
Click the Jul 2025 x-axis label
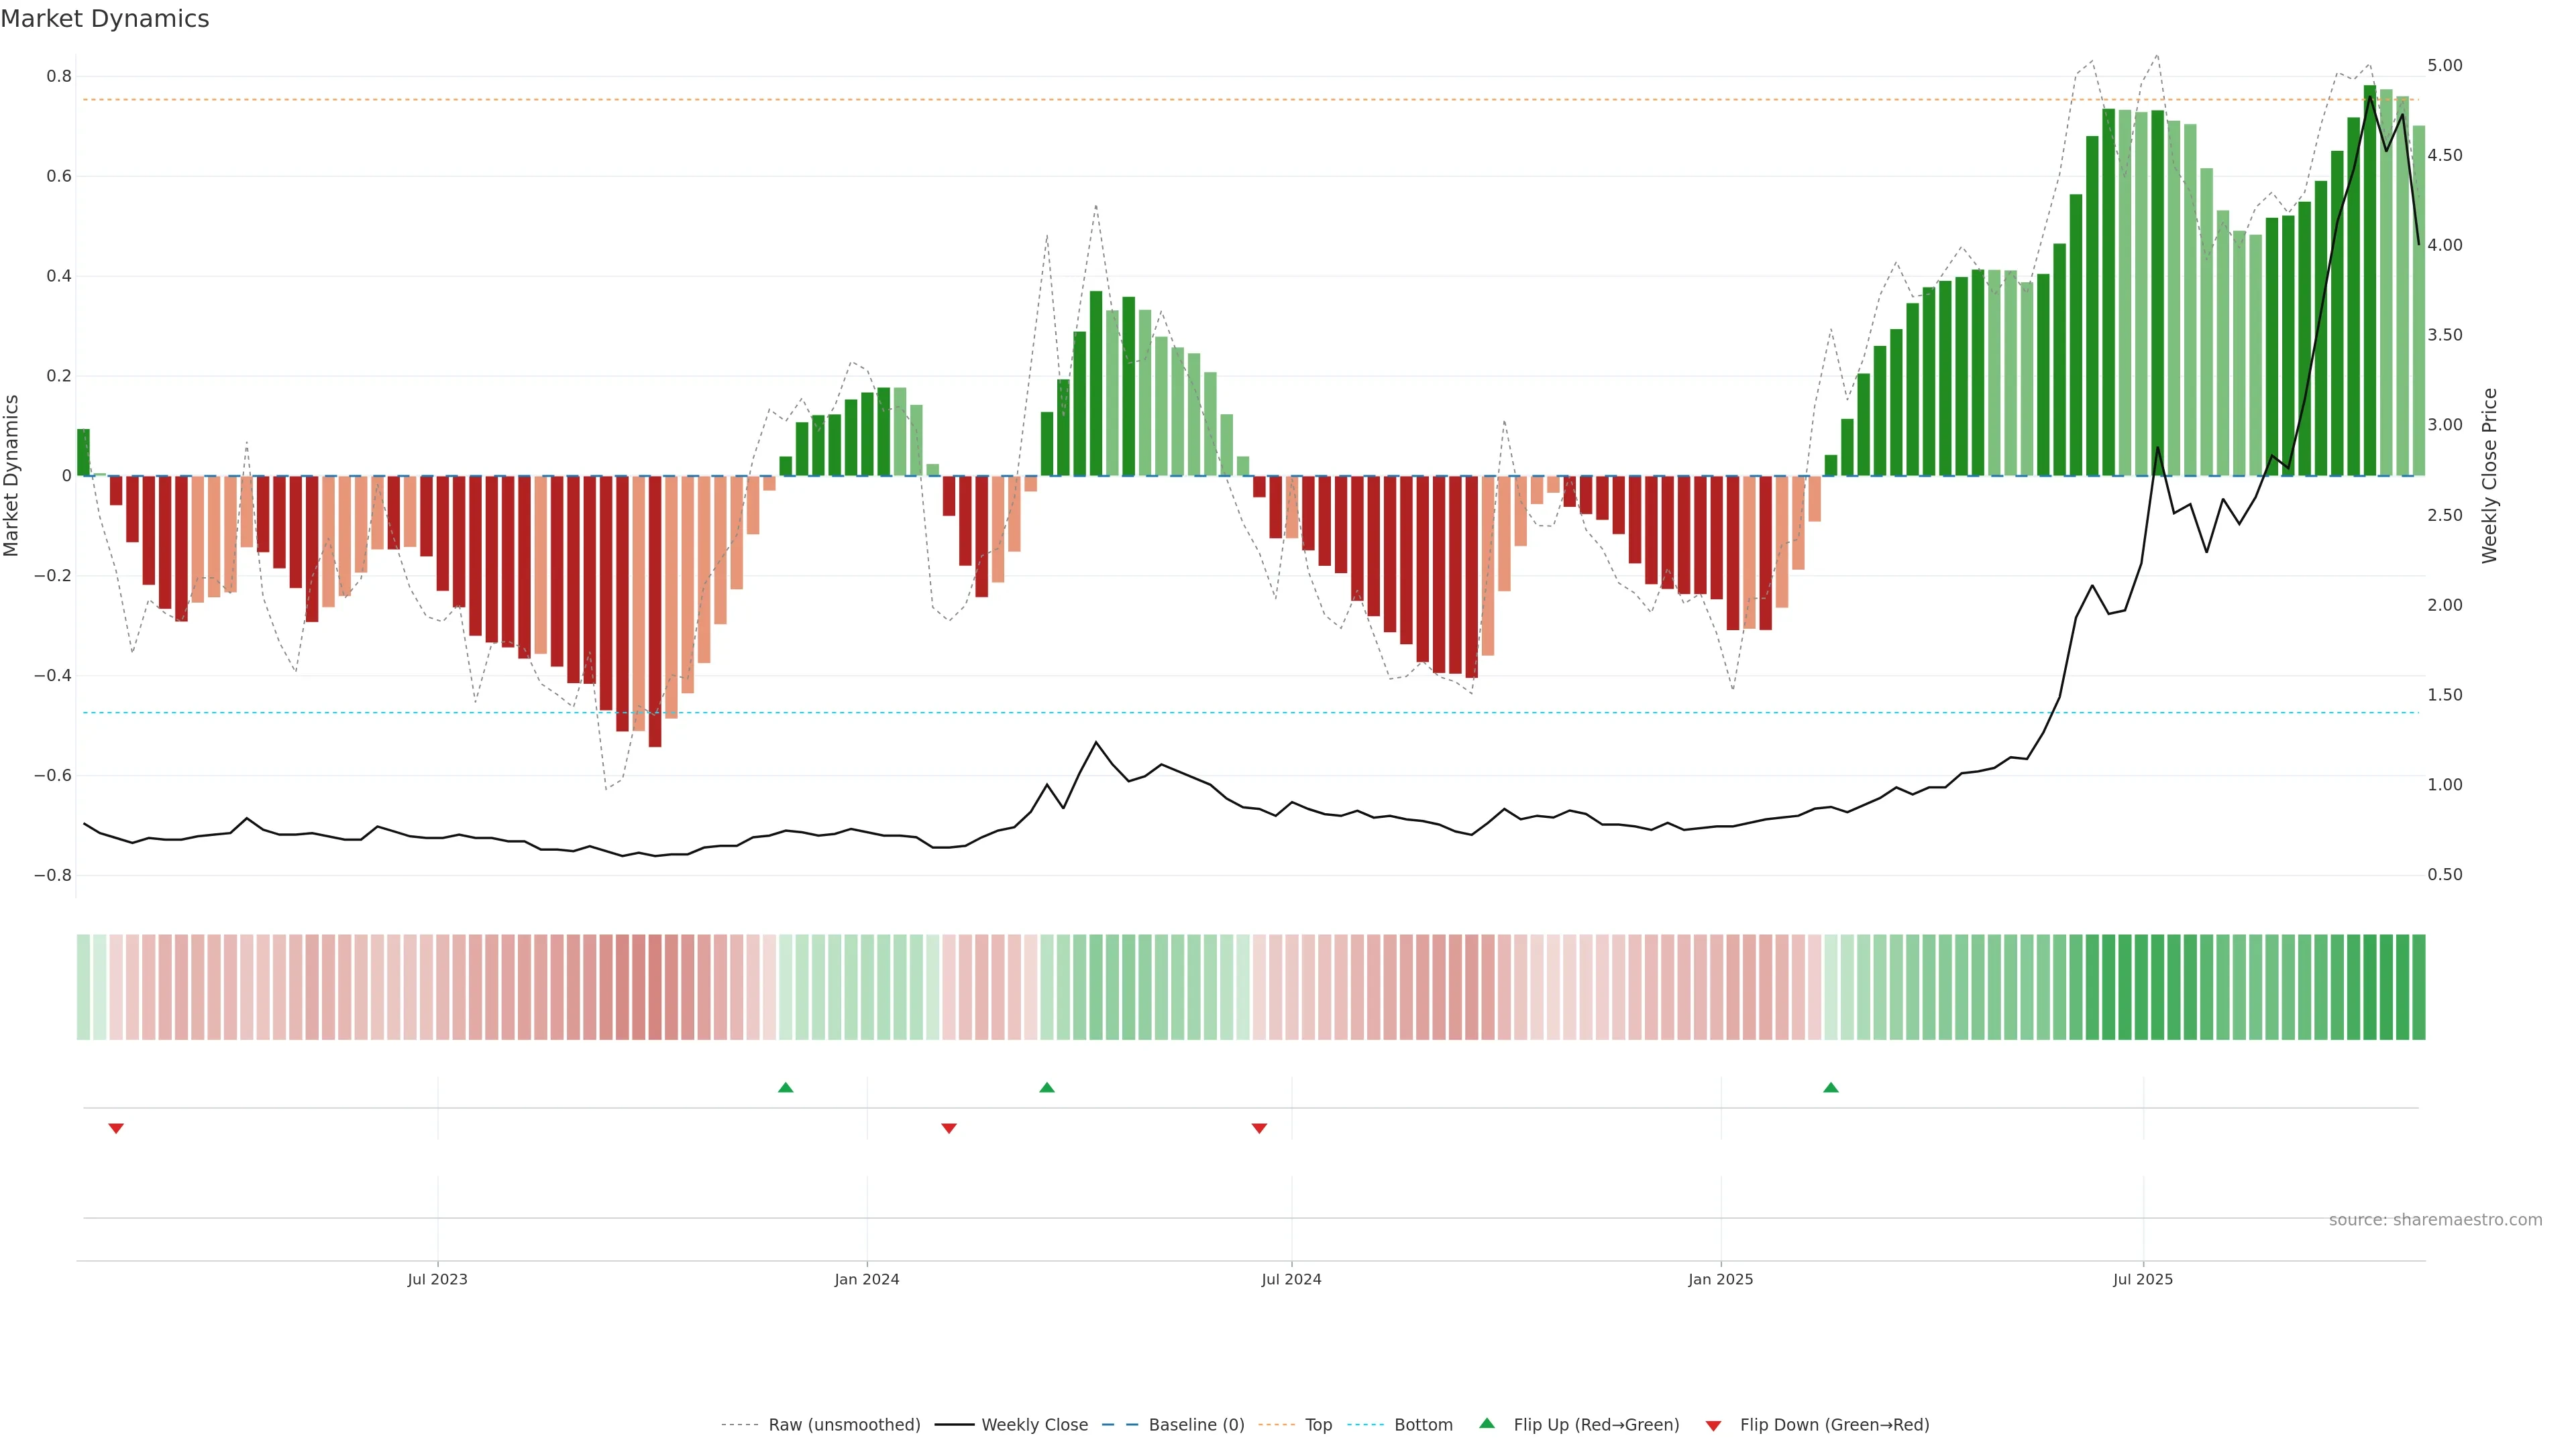tap(2142, 1279)
